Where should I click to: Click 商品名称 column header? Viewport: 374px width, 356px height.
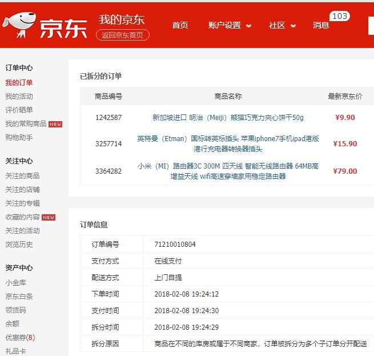(x=228, y=97)
